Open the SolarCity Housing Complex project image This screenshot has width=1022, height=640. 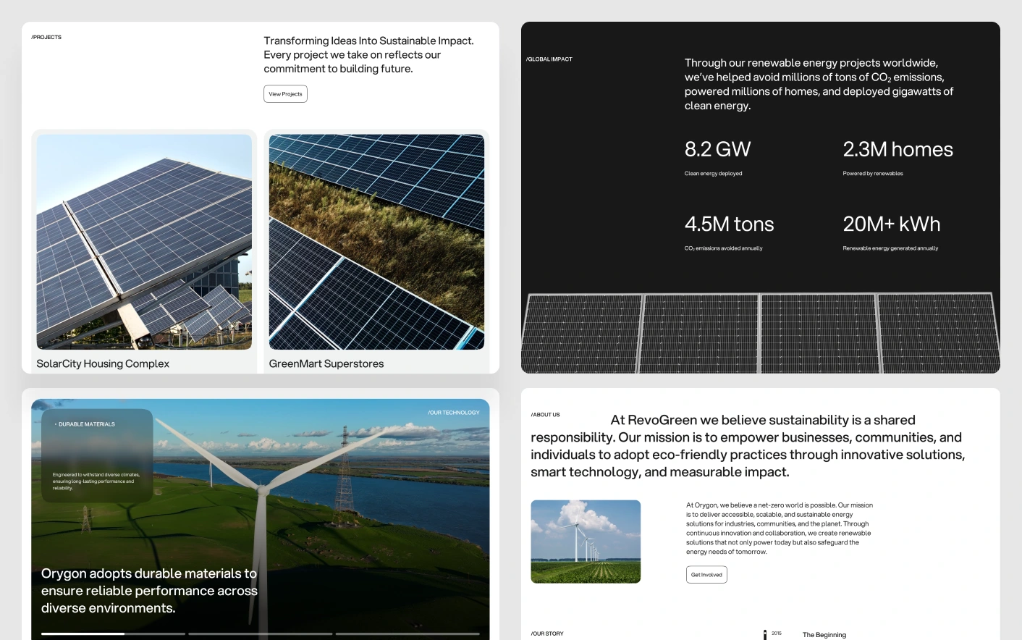144,242
